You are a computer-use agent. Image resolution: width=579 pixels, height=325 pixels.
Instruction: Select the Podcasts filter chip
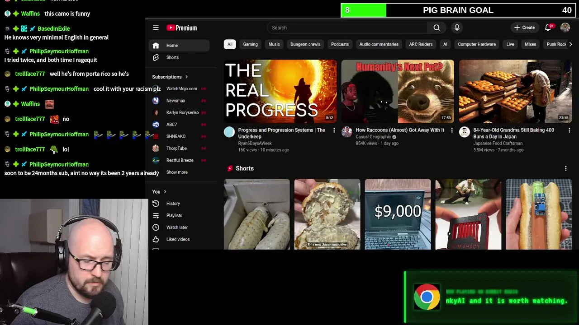tap(340, 44)
